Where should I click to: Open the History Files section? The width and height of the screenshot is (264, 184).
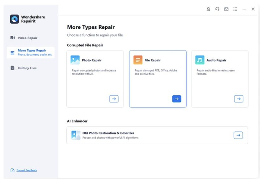point(23,68)
